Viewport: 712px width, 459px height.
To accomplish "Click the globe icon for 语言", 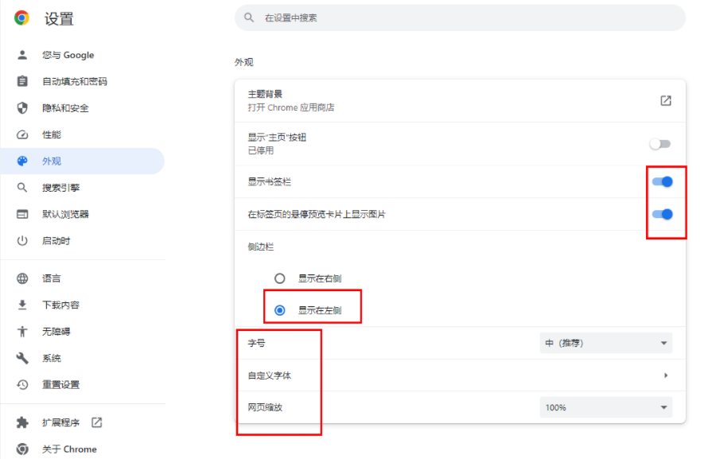I will click(22, 278).
